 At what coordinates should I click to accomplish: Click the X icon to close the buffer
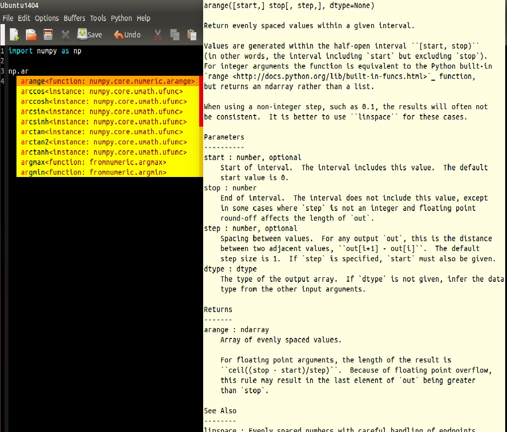pyautogui.click(x=65, y=34)
